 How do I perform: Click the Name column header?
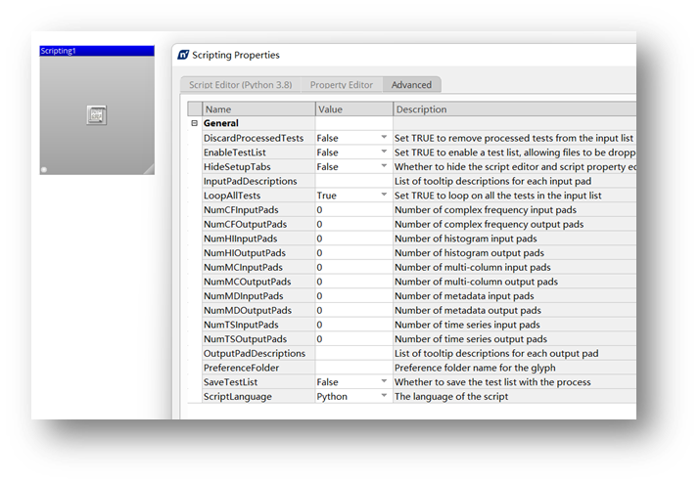(x=257, y=110)
